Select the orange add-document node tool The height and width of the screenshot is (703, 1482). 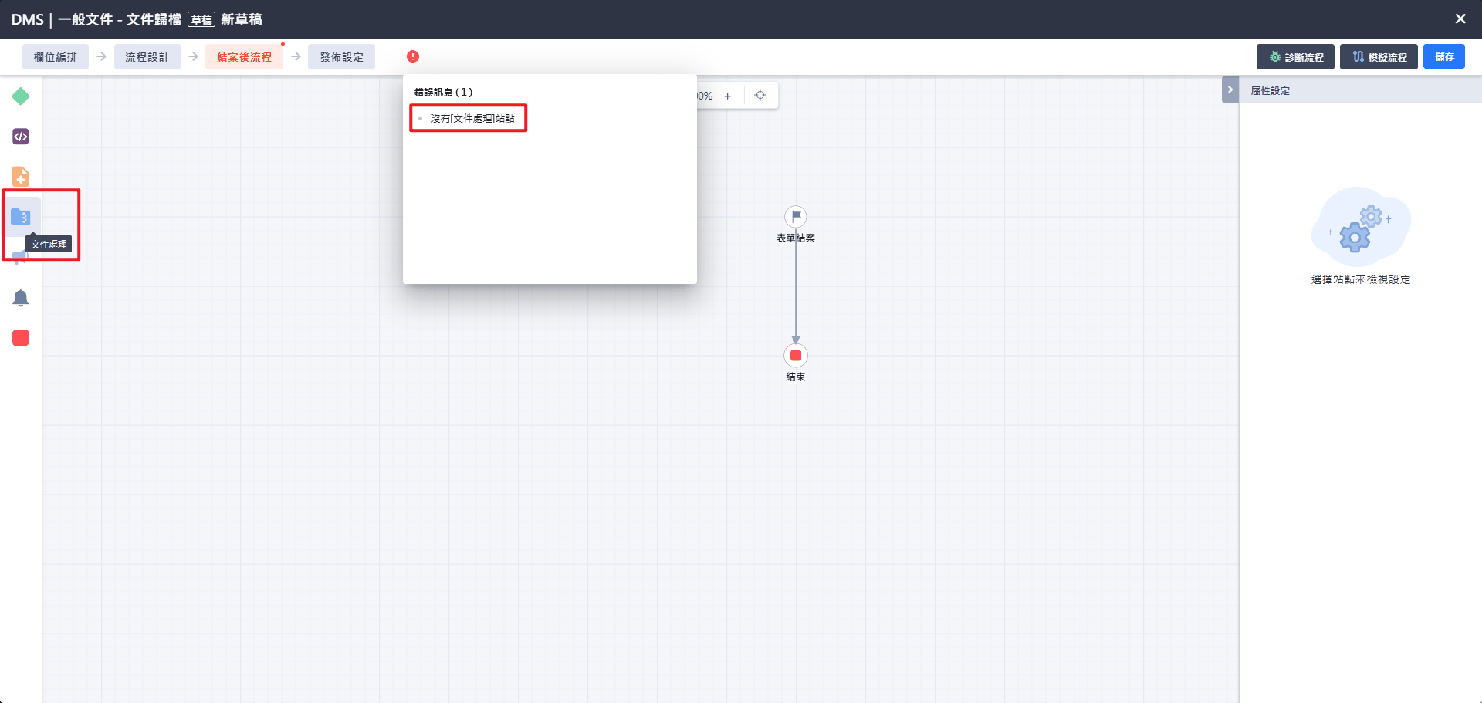click(x=21, y=176)
